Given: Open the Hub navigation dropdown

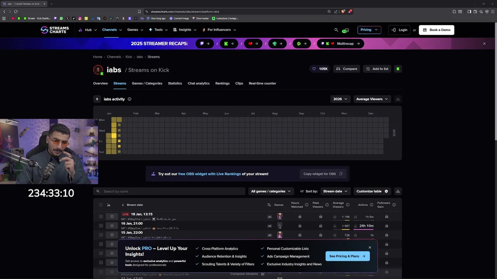Looking at the screenshot, I should coord(88,30).
